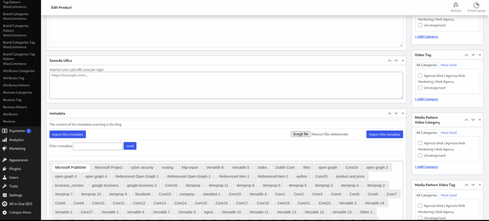Toggle the Video Tag panel collapse triangle
This screenshot has width=489, height=221.
pos(479,55)
